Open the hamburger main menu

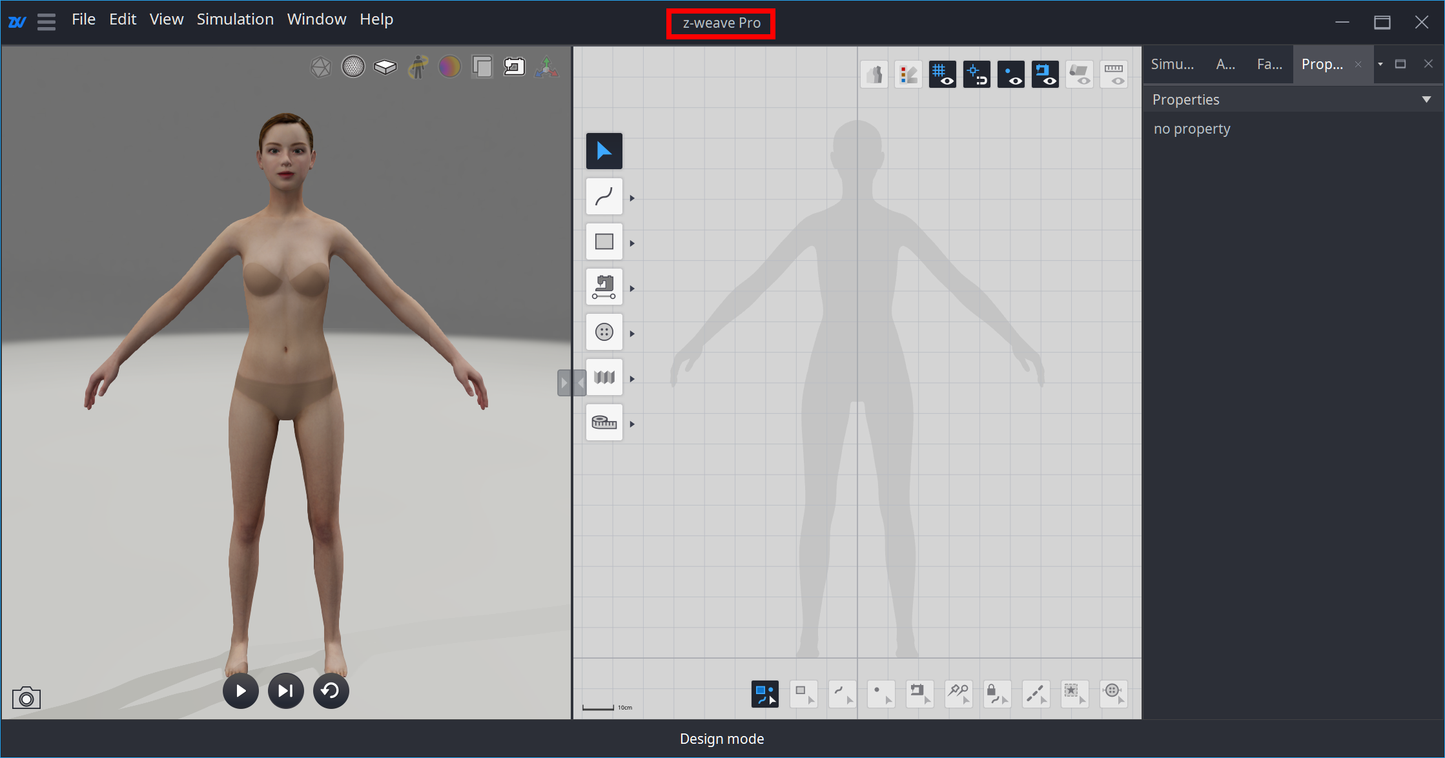coord(46,22)
